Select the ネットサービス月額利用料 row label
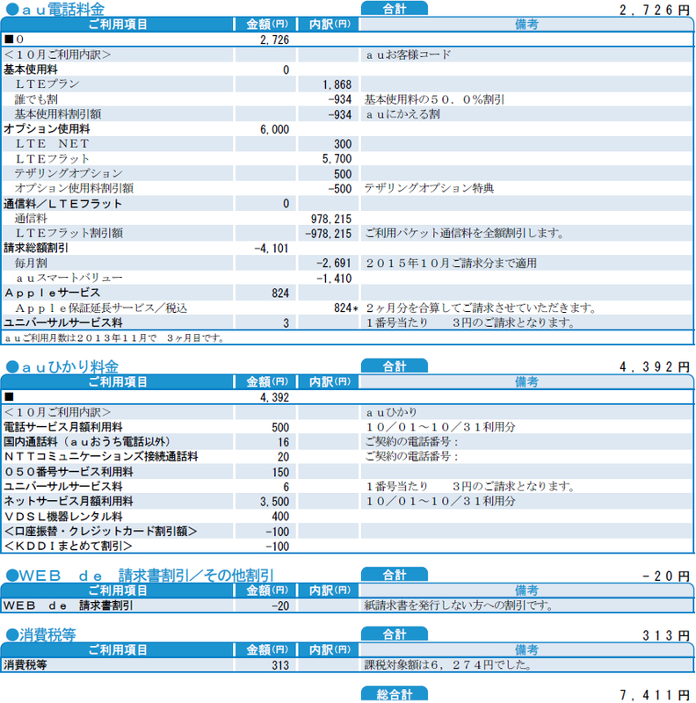This screenshot has width=696, height=703. [x=69, y=501]
